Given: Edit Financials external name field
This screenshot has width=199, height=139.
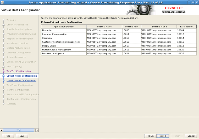Looking at the screenshot, I should 159,30.
